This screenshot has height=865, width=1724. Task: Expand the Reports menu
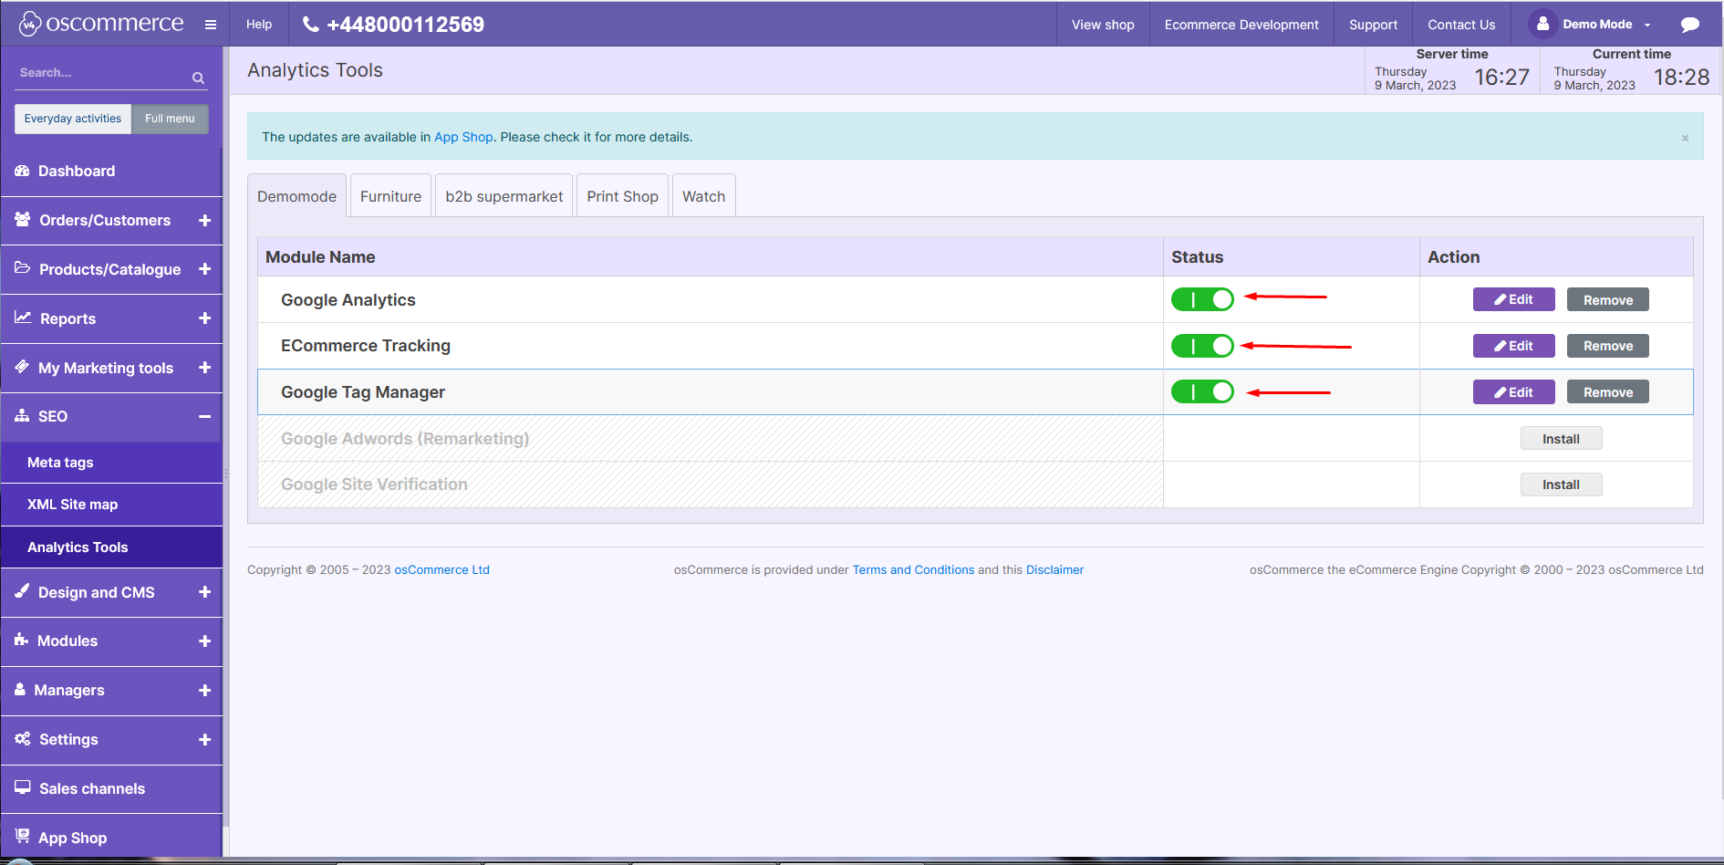pos(204,318)
